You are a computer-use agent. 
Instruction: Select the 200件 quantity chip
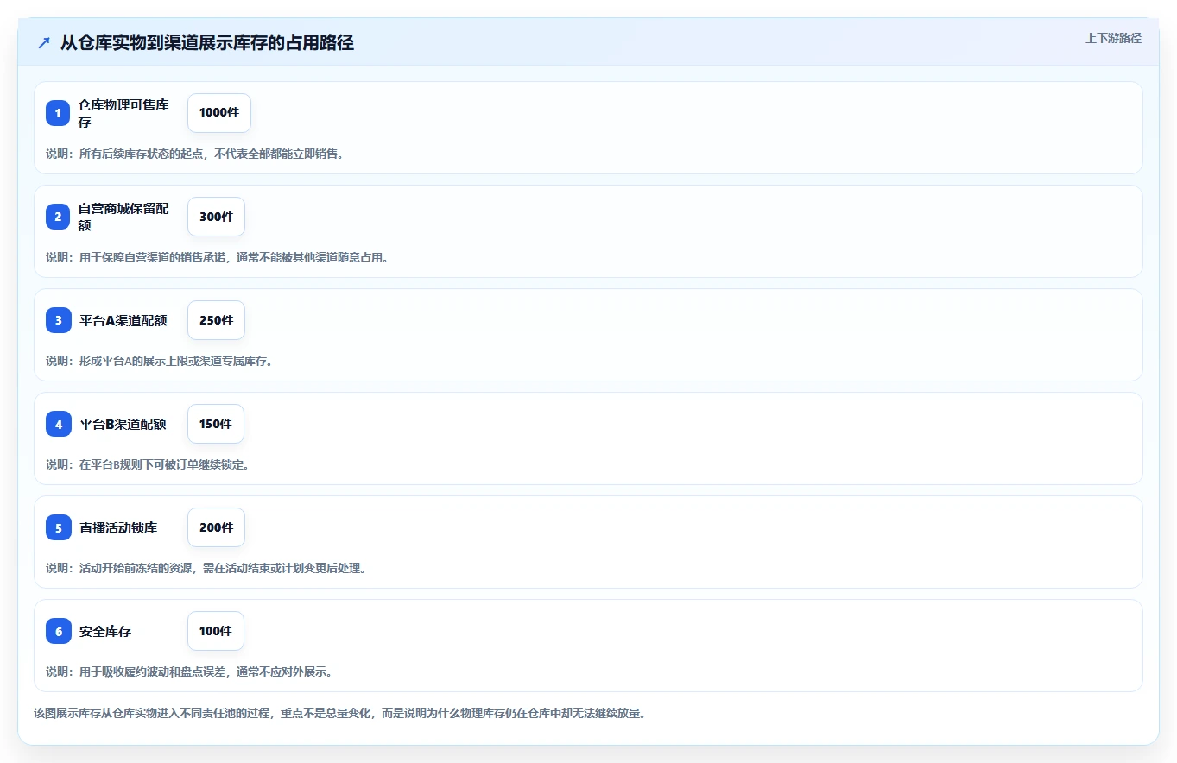pyautogui.click(x=216, y=527)
